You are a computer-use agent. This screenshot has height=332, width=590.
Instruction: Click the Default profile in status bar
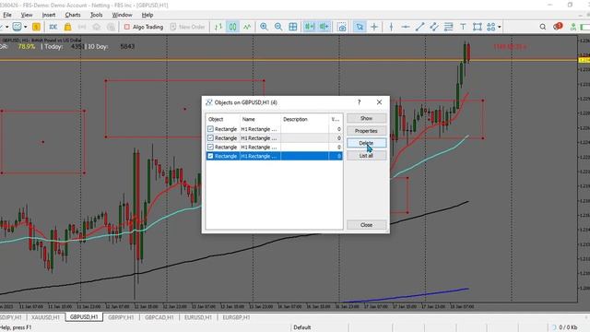tap(301, 327)
